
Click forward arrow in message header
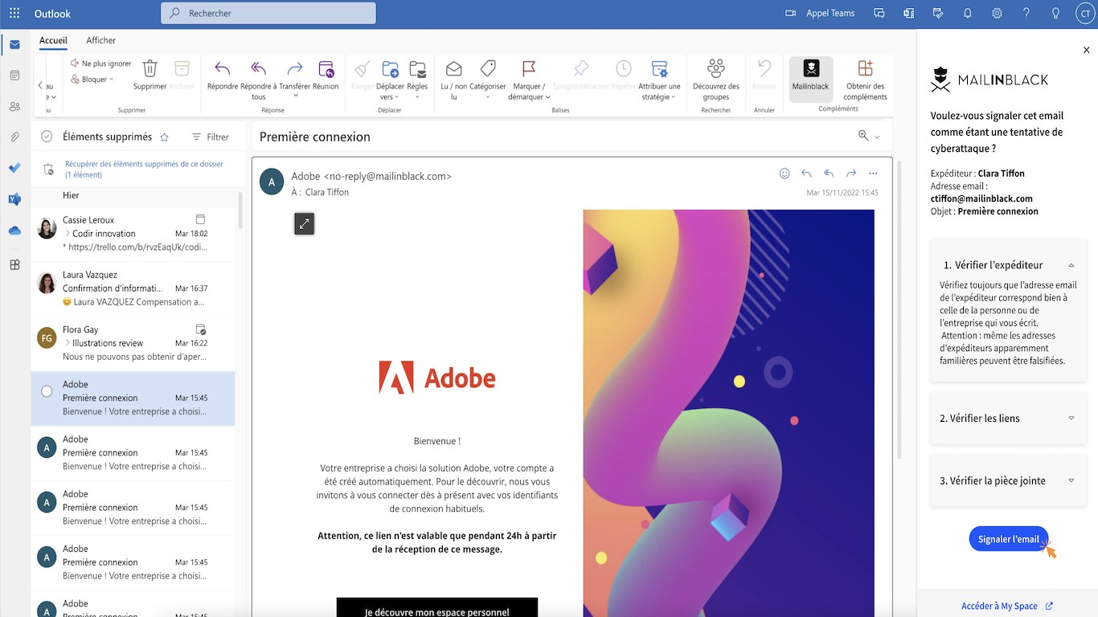click(850, 174)
